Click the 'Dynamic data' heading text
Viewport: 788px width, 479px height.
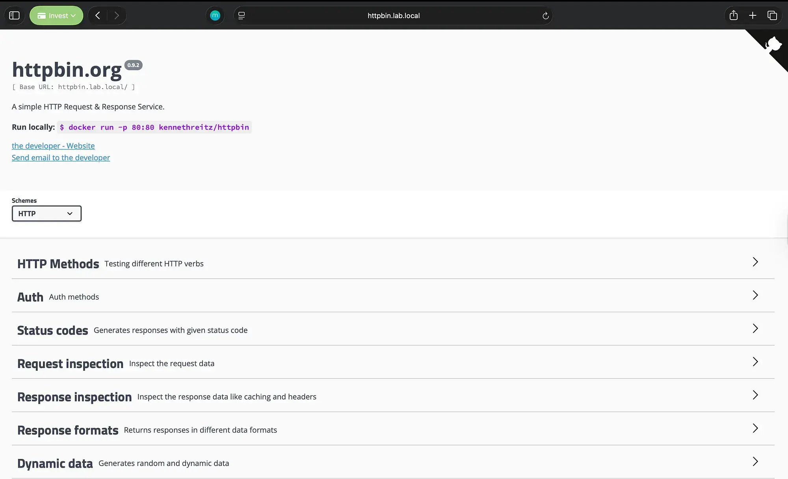55,463
